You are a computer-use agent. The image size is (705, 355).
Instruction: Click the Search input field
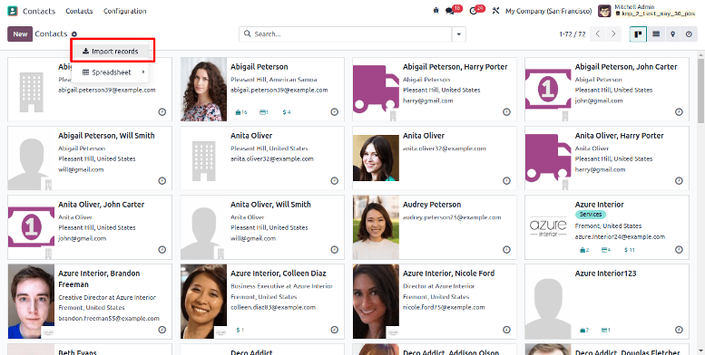pyautogui.click(x=351, y=34)
